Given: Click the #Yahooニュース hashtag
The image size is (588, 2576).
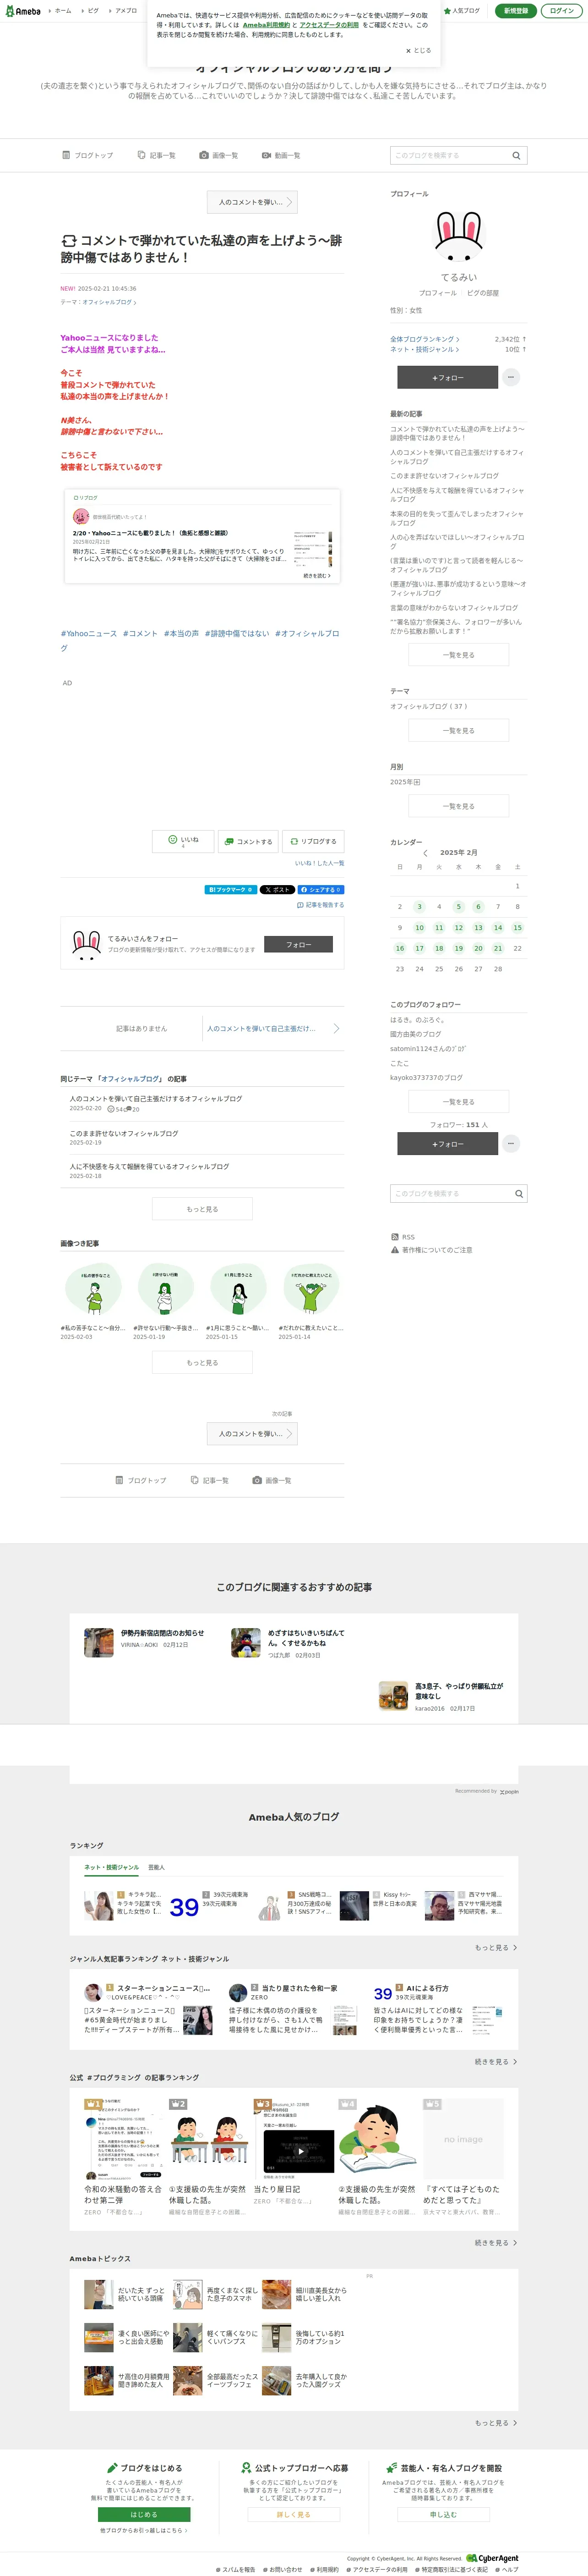Looking at the screenshot, I should [x=89, y=633].
